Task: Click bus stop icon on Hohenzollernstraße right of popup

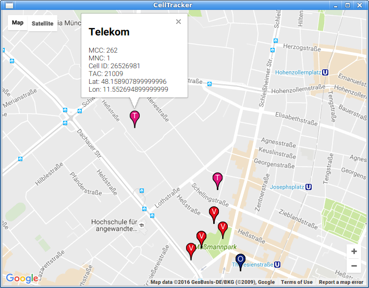Action: [210, 84]
